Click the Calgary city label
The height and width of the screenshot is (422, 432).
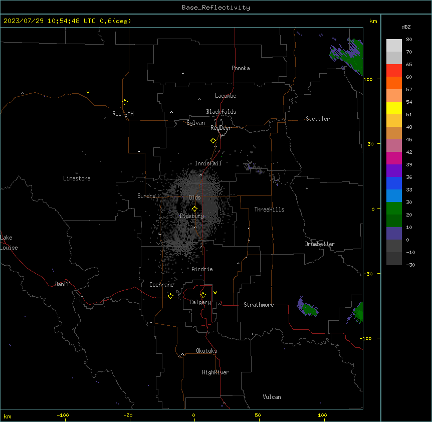coord(200,302)
